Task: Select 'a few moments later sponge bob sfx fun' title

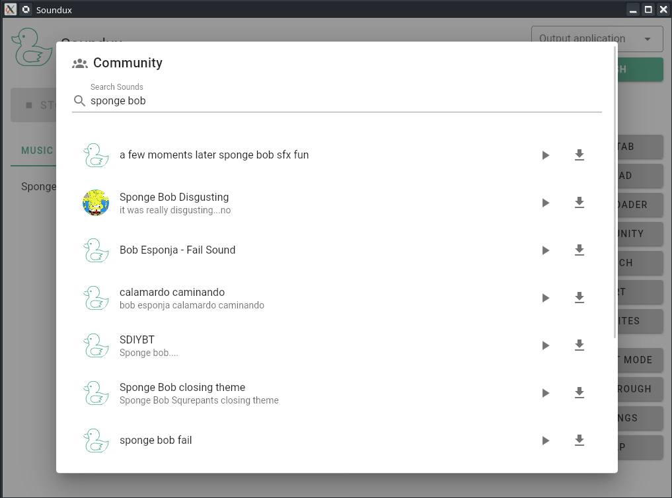Action: 214,155
